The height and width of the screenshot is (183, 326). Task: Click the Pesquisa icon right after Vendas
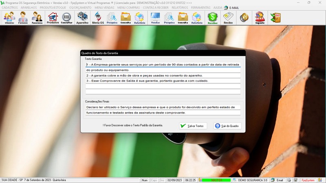coord(169,18)
